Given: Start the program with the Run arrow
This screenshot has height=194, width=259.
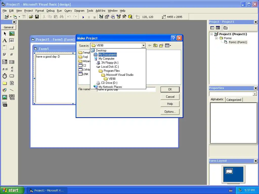Looking at the screenshot, I should [x=83, y=17].
